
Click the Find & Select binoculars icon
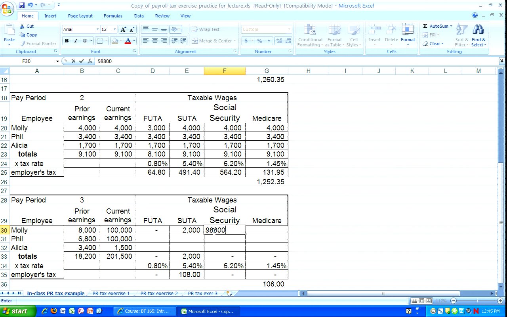pyautogui.click(x=478, y=30)
